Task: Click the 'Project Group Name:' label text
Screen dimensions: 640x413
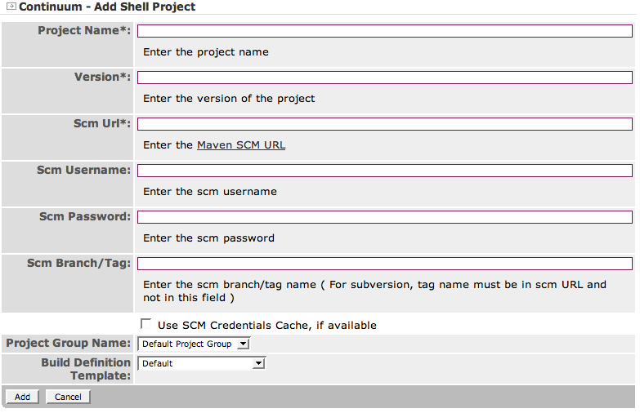Action: (68, 343)
